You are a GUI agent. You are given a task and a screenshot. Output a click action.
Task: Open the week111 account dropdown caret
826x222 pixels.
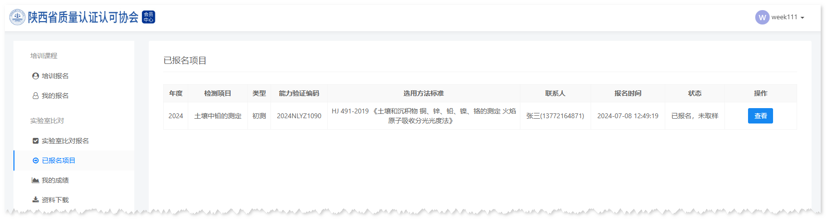802,18
